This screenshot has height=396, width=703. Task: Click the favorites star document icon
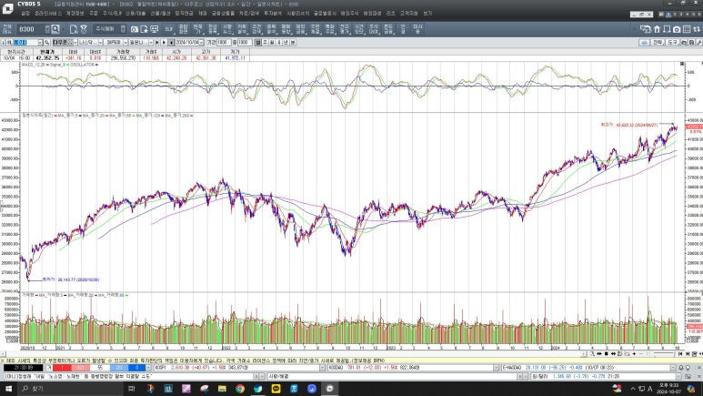(x=144, y=29)
